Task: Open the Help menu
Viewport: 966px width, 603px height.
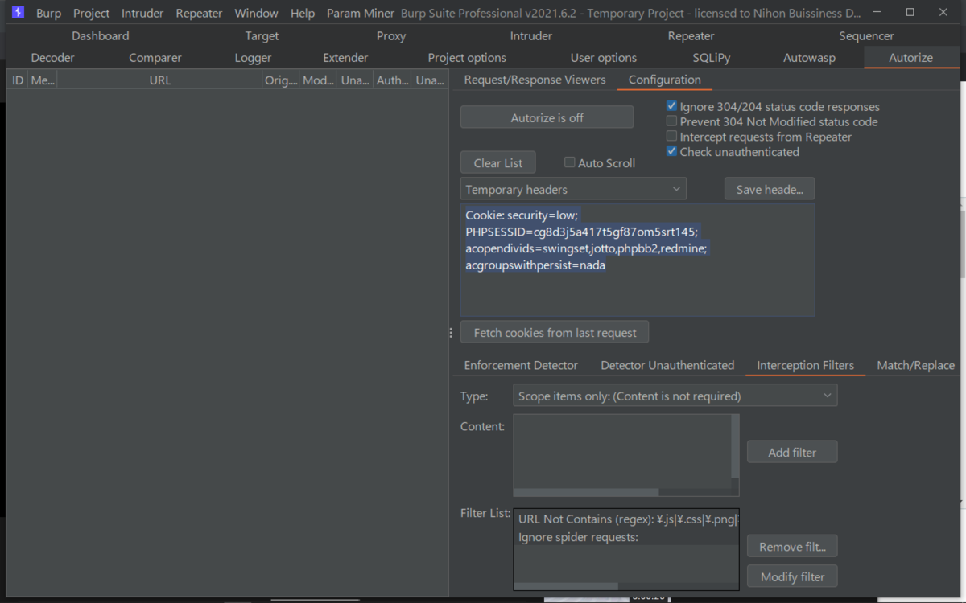Action: [x=303, y=14]
